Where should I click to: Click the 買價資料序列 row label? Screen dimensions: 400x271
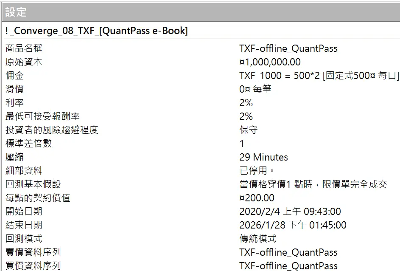coord(33,266)
